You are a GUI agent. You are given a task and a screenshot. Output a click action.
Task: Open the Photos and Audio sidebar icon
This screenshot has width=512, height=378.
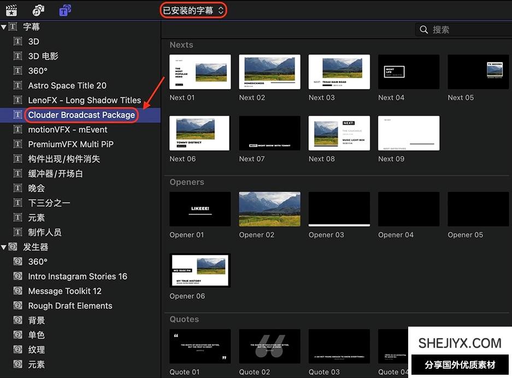point(38,10)
